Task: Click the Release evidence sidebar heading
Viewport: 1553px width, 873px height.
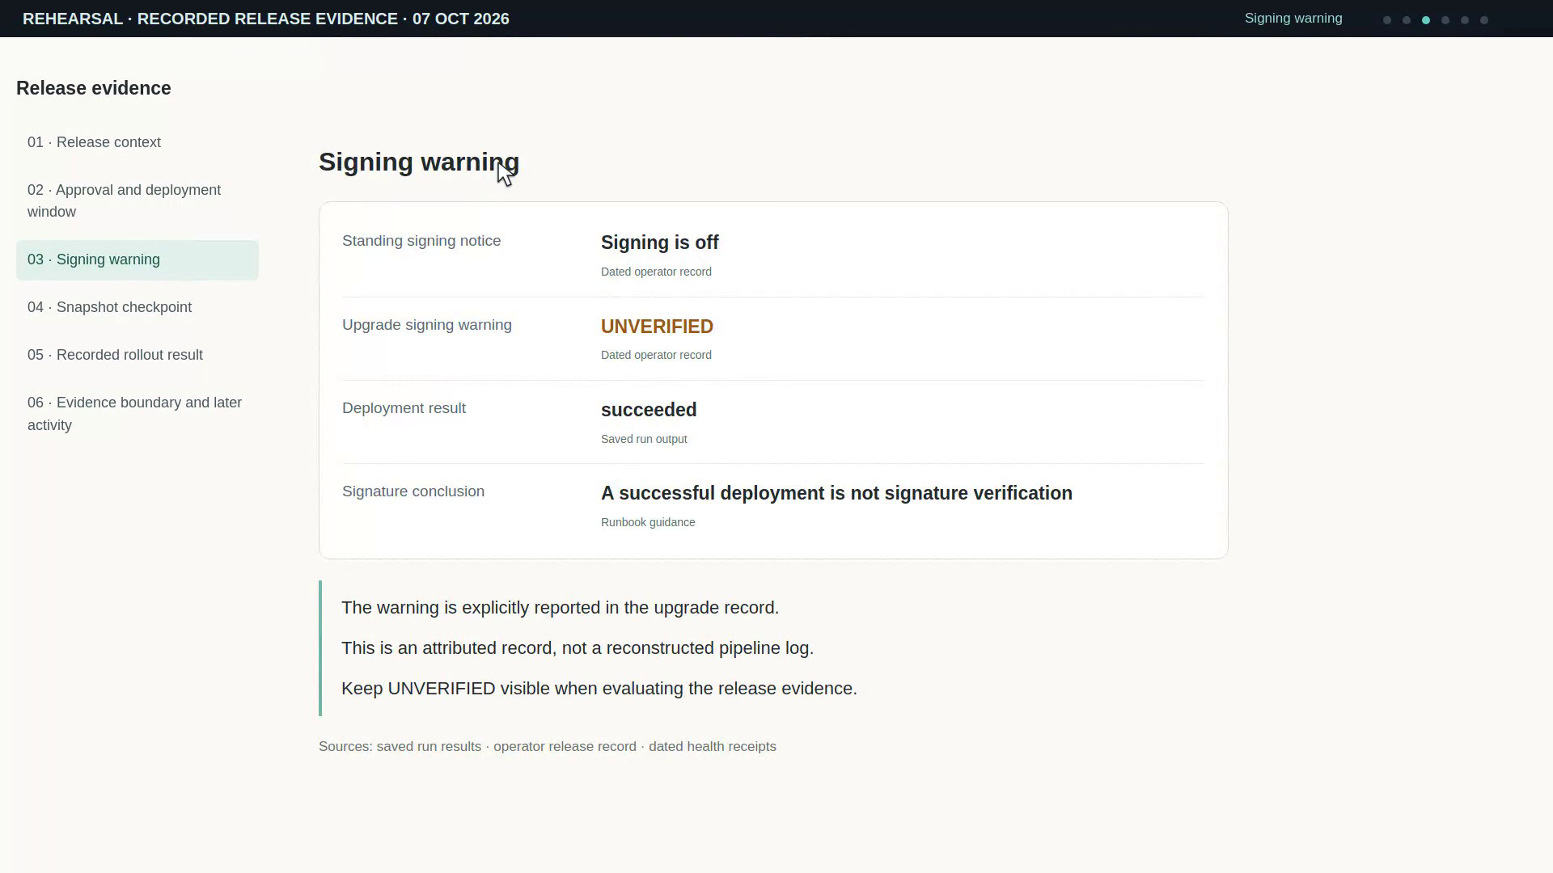Action: point(94,88)
